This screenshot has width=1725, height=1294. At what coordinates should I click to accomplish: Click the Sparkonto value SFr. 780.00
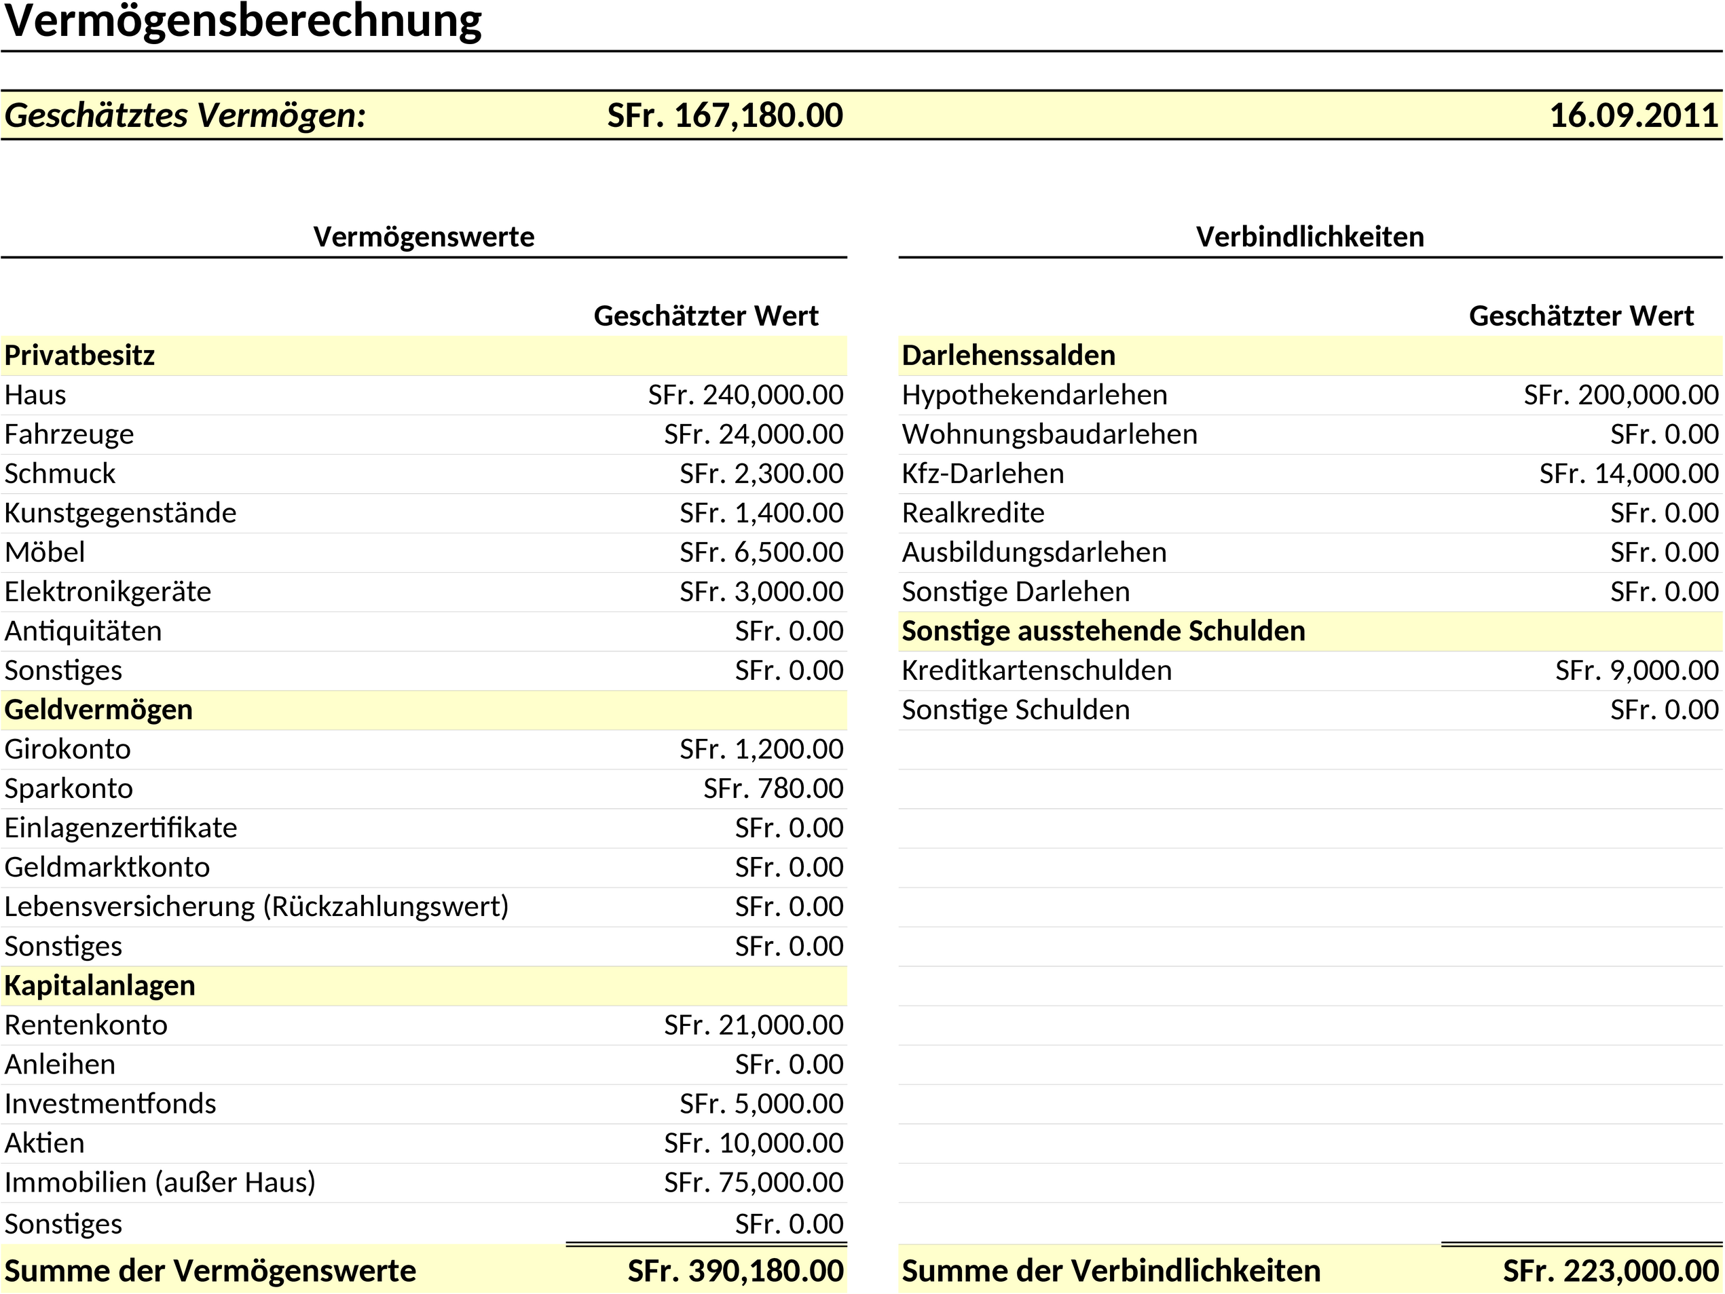773,789
